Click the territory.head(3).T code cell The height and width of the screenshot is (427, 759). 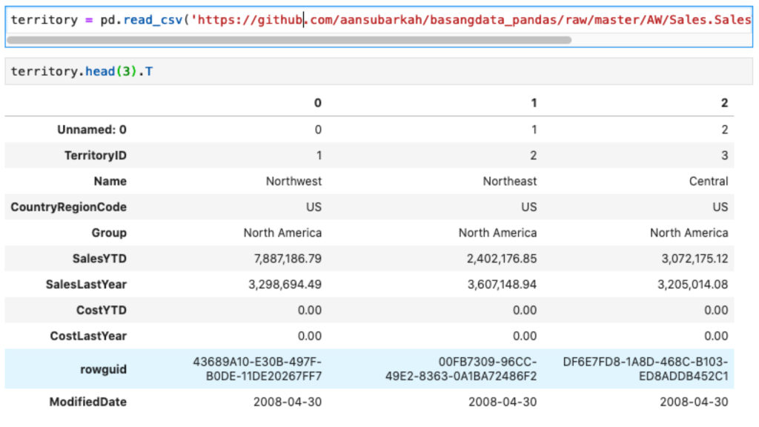[x=379, y=72]
